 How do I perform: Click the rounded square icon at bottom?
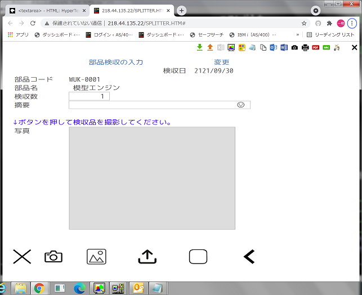(x=198, y=257)
